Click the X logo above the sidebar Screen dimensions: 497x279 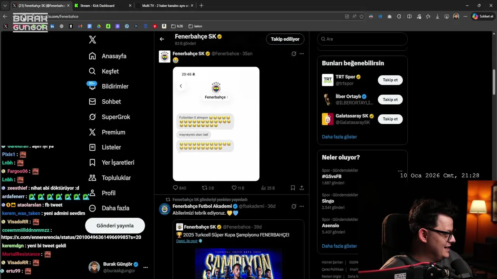(92, 39)
